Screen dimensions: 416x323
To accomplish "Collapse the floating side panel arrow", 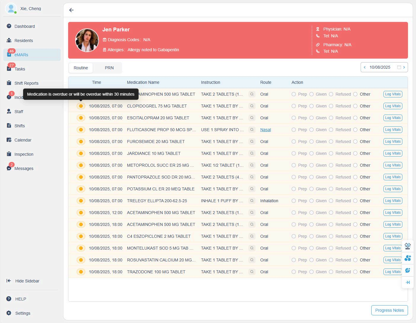I will 408,282.
